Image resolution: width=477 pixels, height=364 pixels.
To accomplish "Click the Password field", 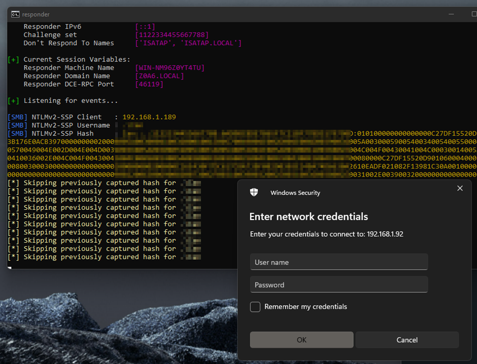I will pos(339,284).
